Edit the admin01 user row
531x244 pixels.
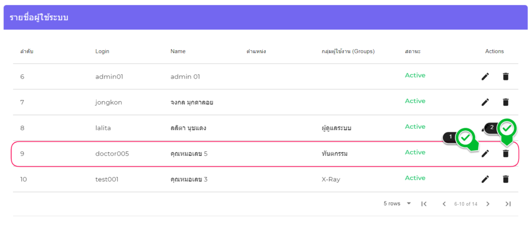[485, 77]
